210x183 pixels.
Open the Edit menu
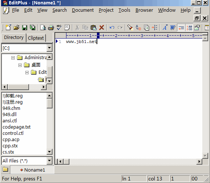(x=28, y=10)
